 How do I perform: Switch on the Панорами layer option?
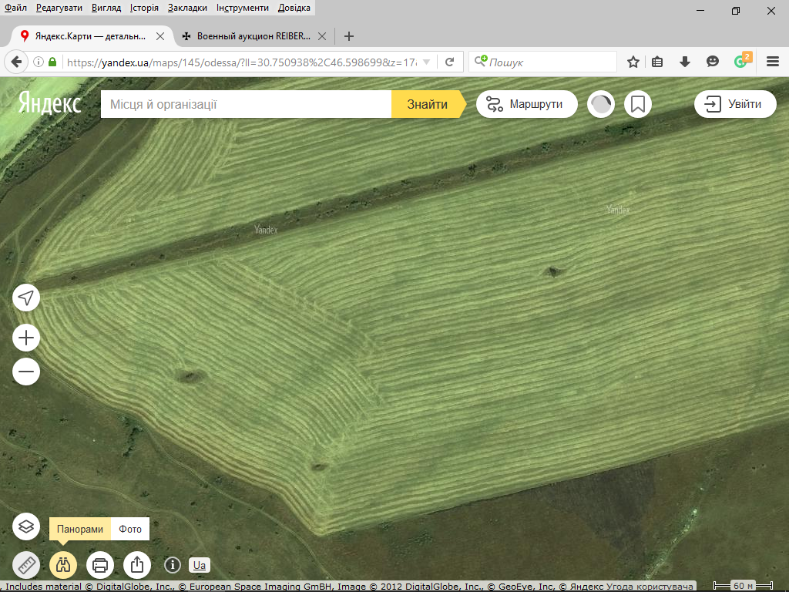(80, 530)
